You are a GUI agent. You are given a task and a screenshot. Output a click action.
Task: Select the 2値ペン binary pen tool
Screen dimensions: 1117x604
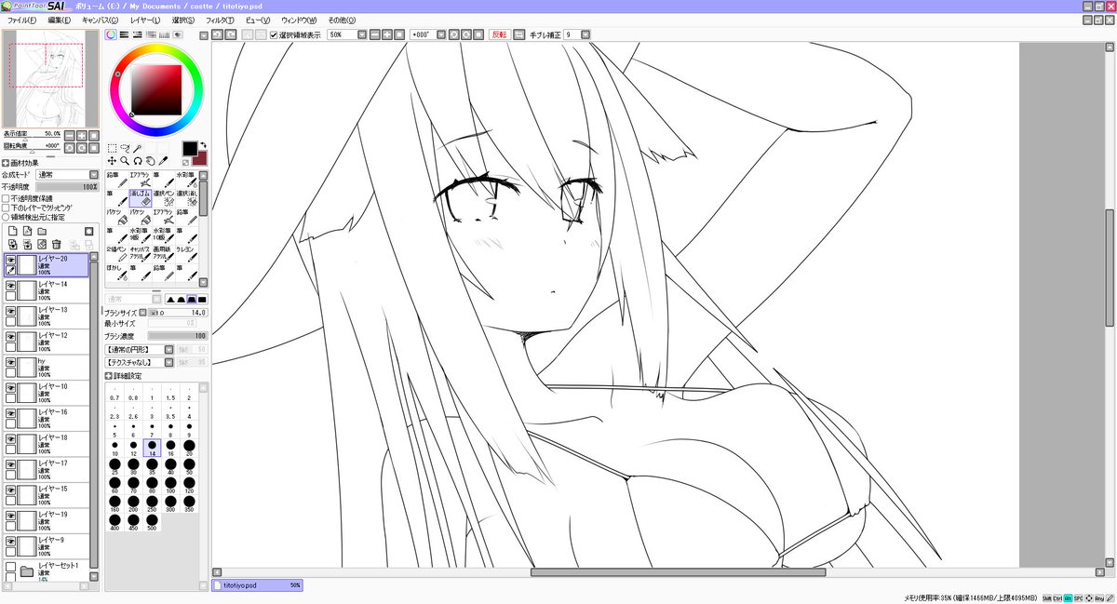(117, 255)
